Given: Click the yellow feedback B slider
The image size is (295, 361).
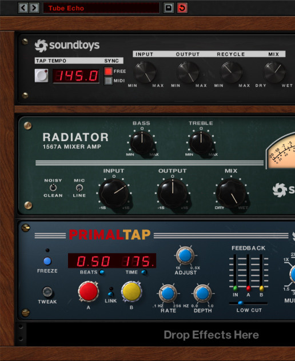Looking at the screenshot, I should tap(261, 288).
